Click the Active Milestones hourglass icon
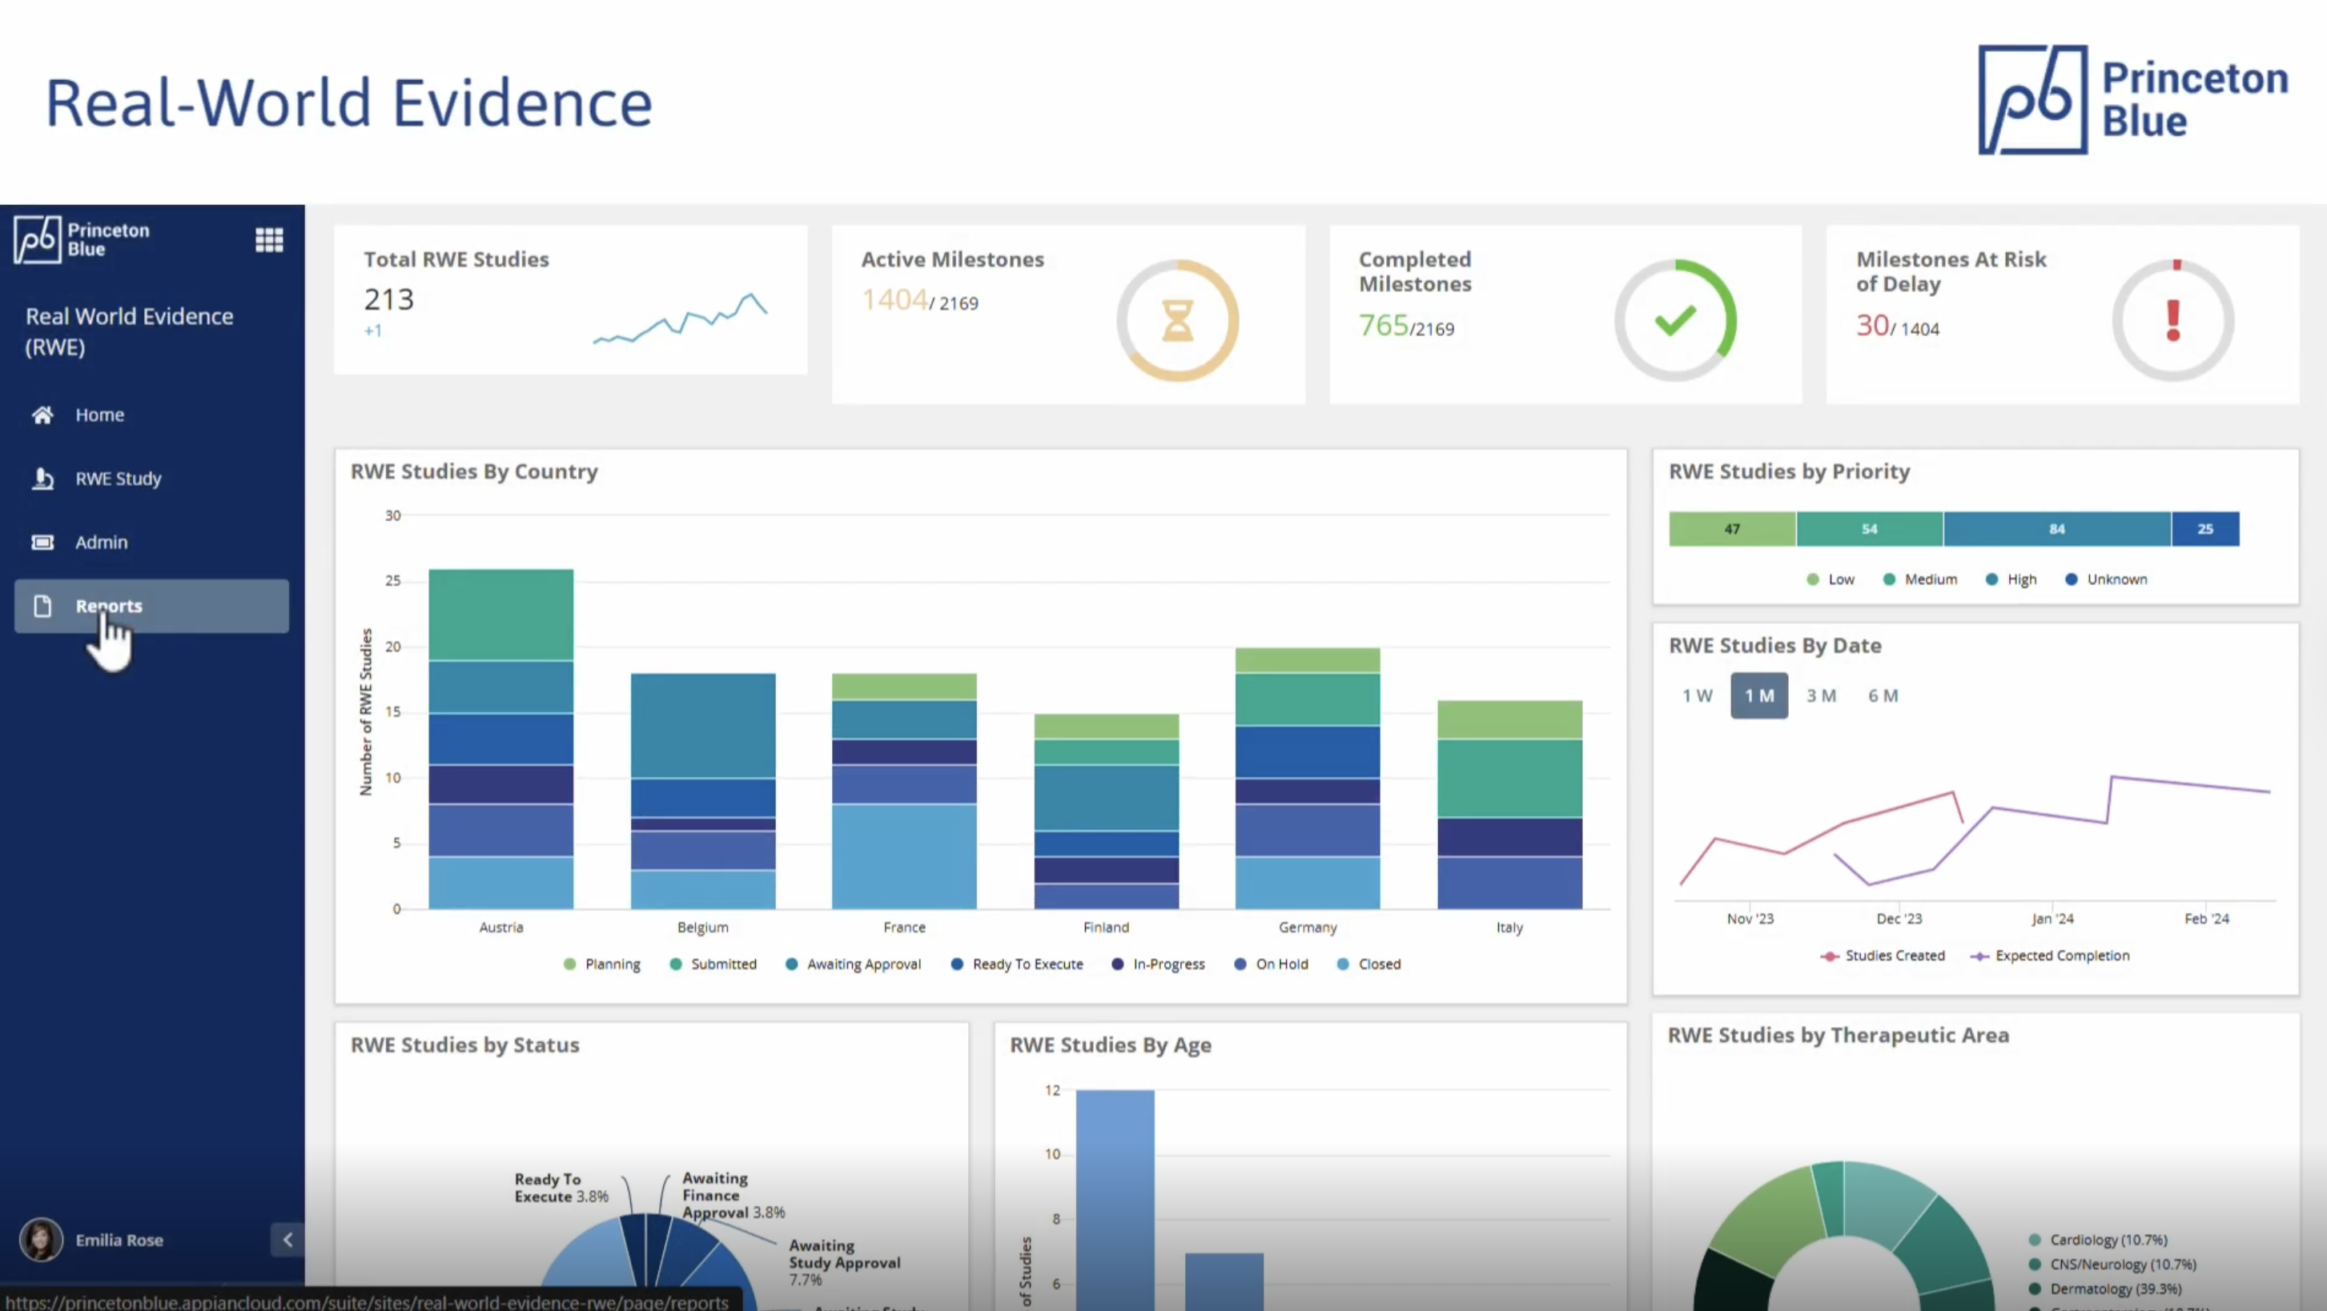 pyautogui.click(x=1177, y=320)
